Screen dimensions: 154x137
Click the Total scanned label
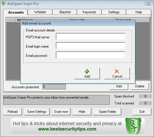pos(124,103)
